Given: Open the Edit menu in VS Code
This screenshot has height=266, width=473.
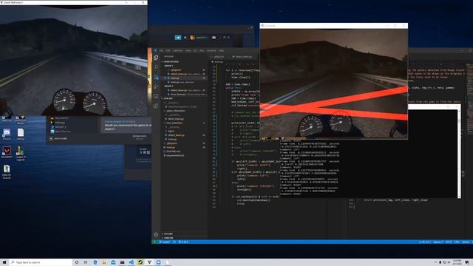Looking at the screenshot, I should 168,51.
